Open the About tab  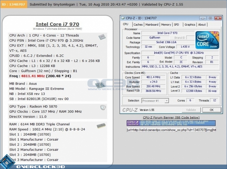point(202,24)
